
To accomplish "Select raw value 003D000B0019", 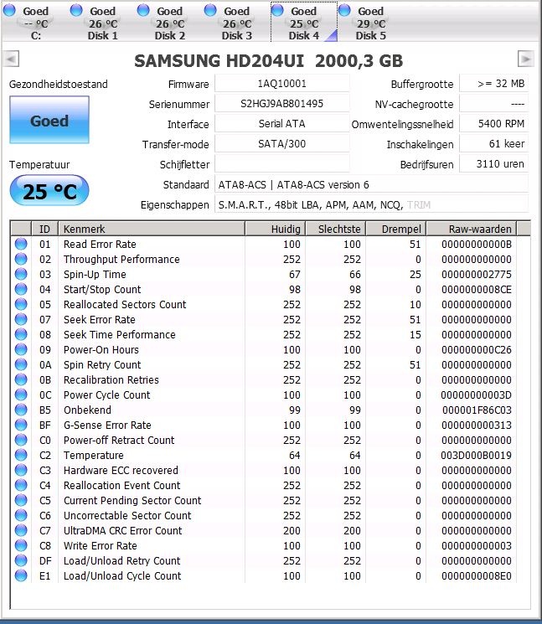I will click(x=476, y=456).
